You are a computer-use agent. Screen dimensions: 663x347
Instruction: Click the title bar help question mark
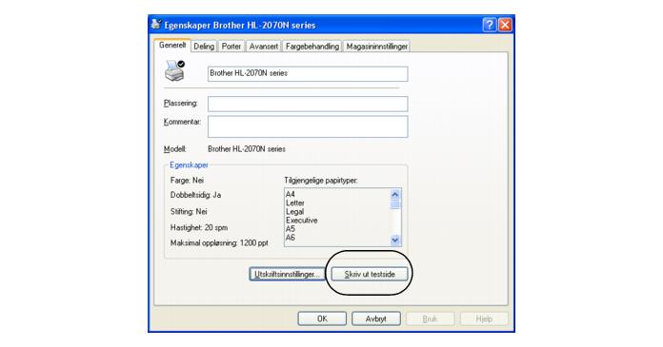[490, 25]
